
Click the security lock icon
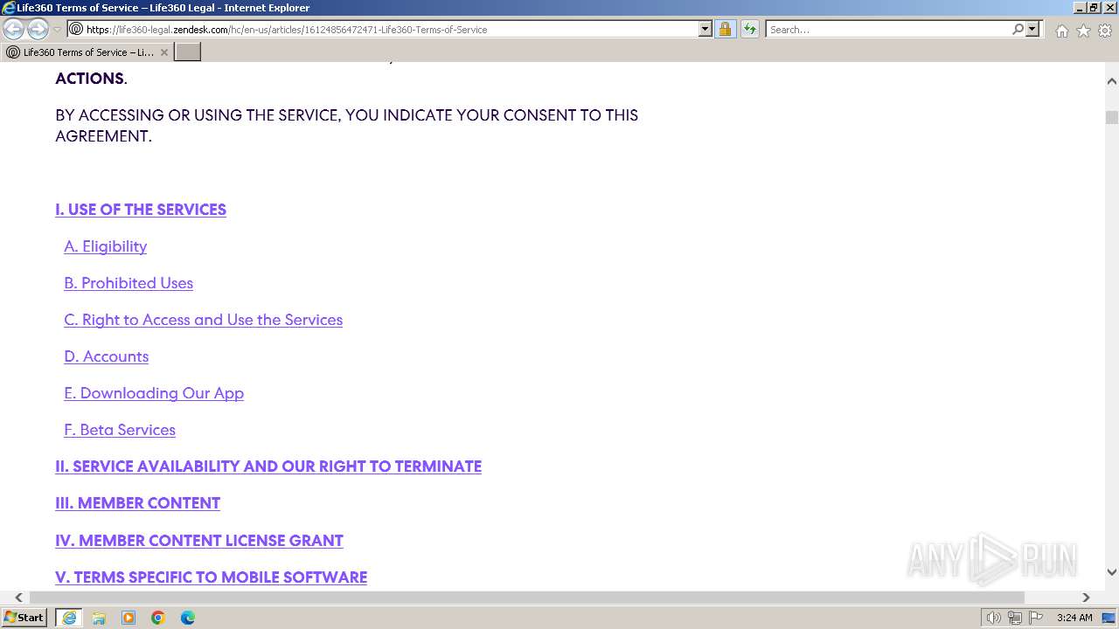click(x=725, y=30)
